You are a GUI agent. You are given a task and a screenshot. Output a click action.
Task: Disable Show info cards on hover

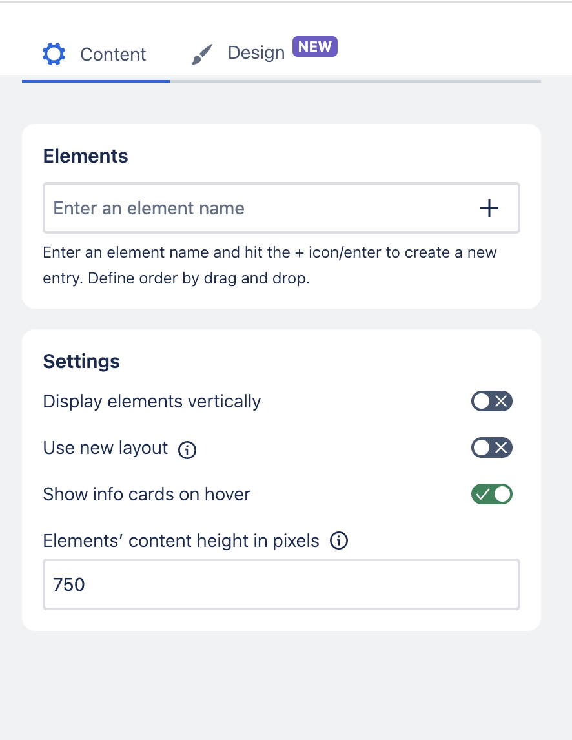(x=491, y=495)
